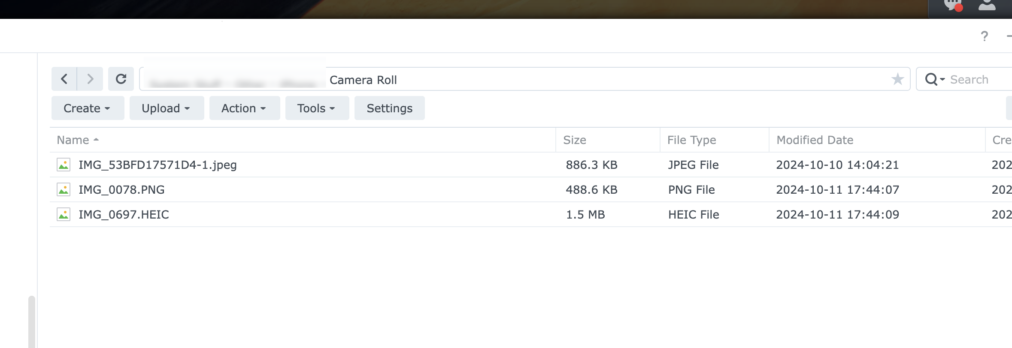This screenshot has height=348, width=1012.
Task: Sort files by Modified Date column
Action: (815, 140)
